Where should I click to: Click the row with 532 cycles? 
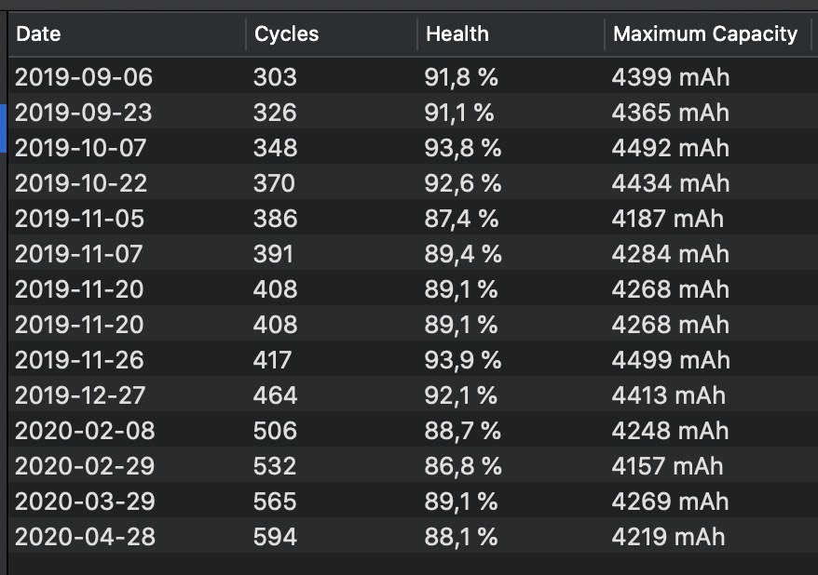pyautogui.click(x=275, y=466)
